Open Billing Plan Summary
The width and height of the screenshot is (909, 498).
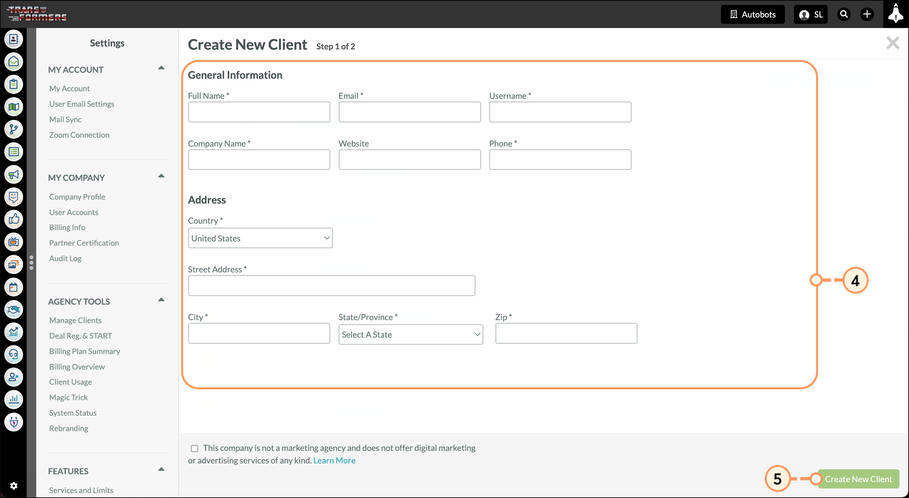tap(85, 351)
